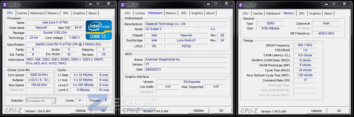Click the Threads count field
The height and width of the screenshot is (117, 354).
point(106,100)
